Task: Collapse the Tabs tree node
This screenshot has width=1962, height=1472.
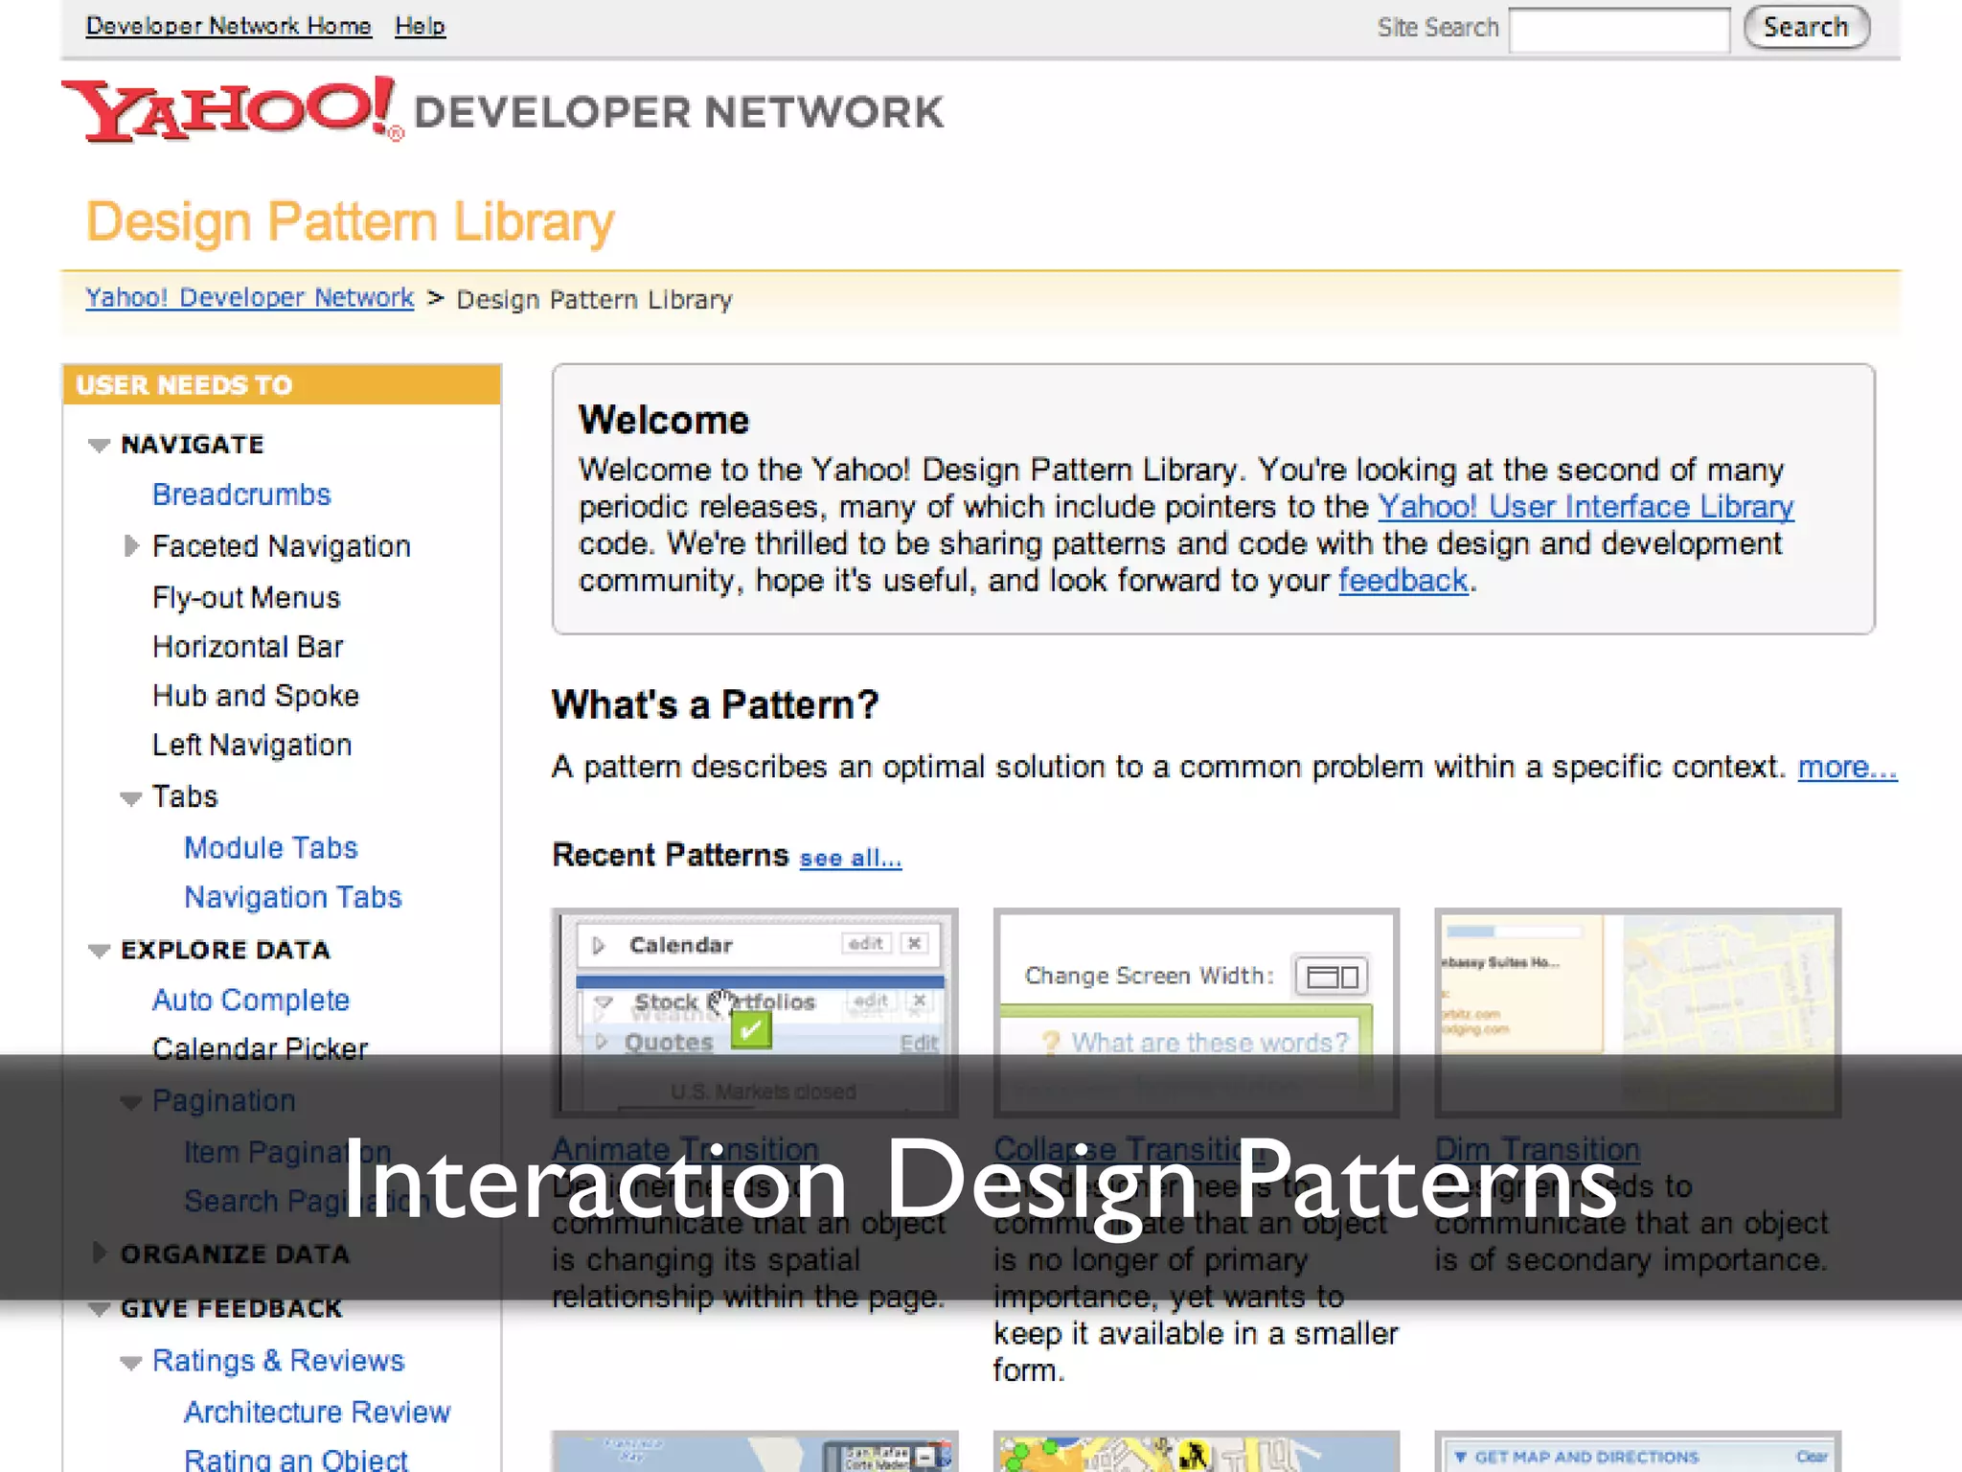Action: pyautogui.click(x=131, y=798)
